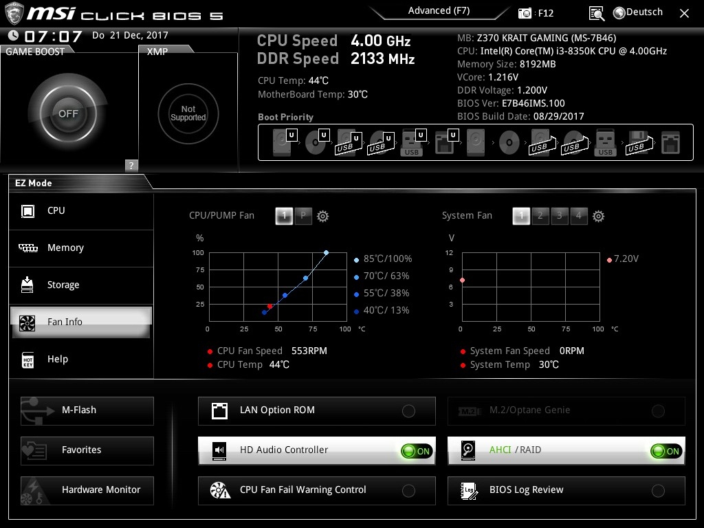Click the screenshot camera icon (F12)
Viewport: 704px width, 528px height.
coord(525,13)
